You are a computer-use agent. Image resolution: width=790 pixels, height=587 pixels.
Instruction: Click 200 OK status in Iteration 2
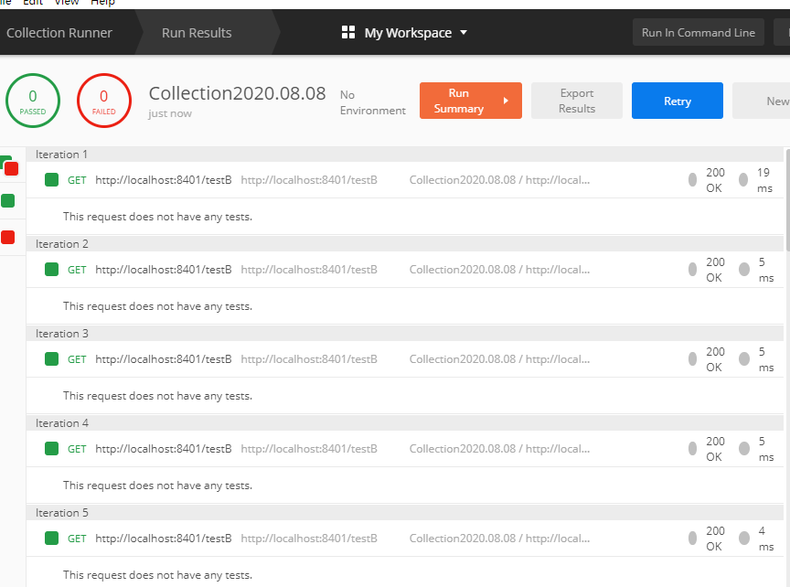[715, 270]
